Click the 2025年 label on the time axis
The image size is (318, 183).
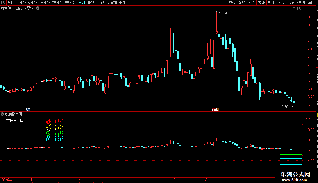click(x=7, y=180)
